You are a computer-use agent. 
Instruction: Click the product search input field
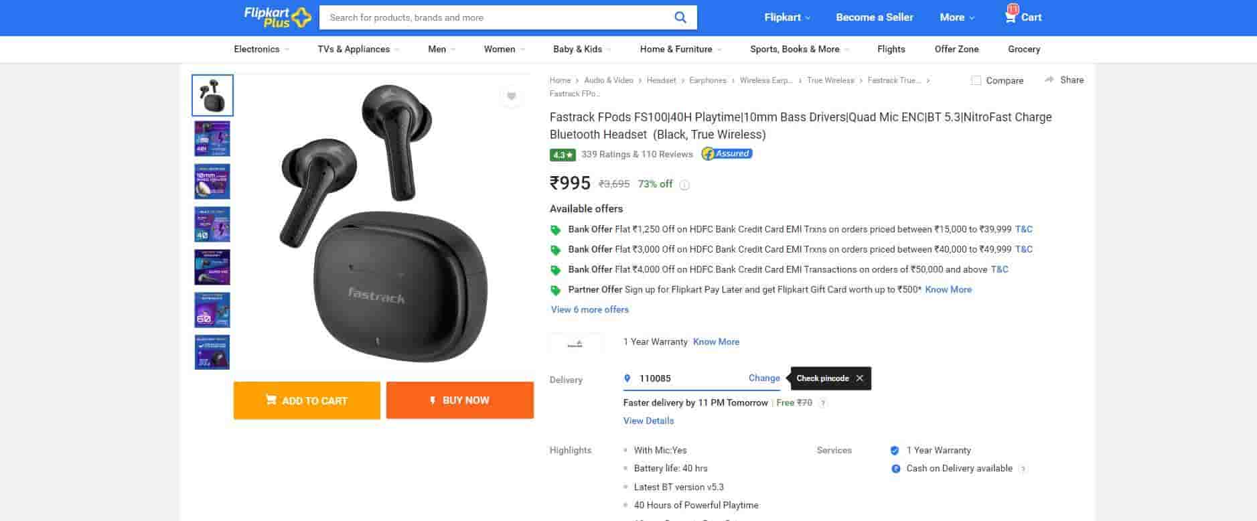(496, 17)
